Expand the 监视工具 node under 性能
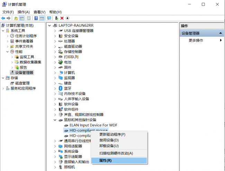The image size is (225, 171). pos(12,57)
